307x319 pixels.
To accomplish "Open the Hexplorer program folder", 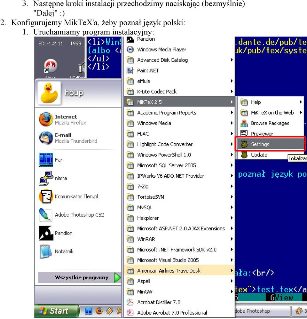I will click(x=179, y=218).
